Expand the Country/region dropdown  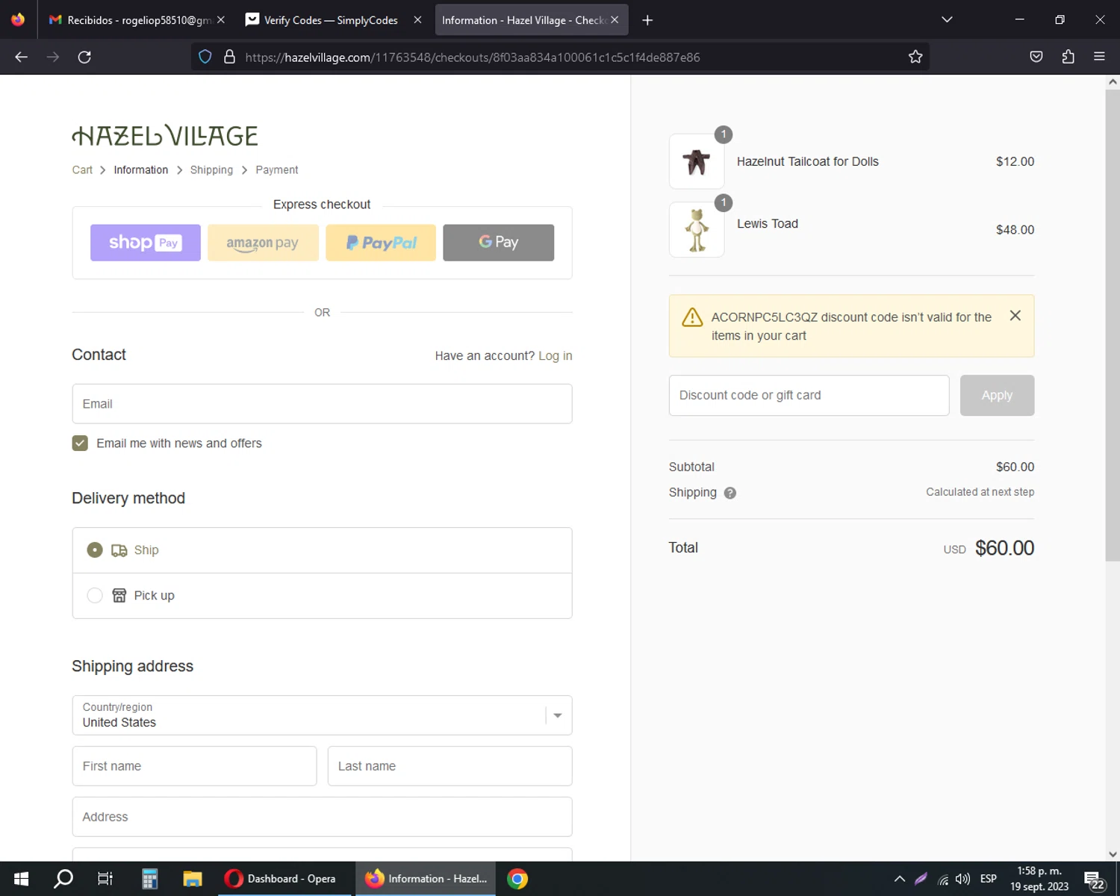coord(323,715)
